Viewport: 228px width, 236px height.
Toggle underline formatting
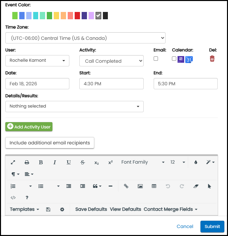click(69, 162)
